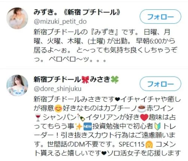Click the red heart emoji before 趣味
188x161 pixels.
point(144,117)
